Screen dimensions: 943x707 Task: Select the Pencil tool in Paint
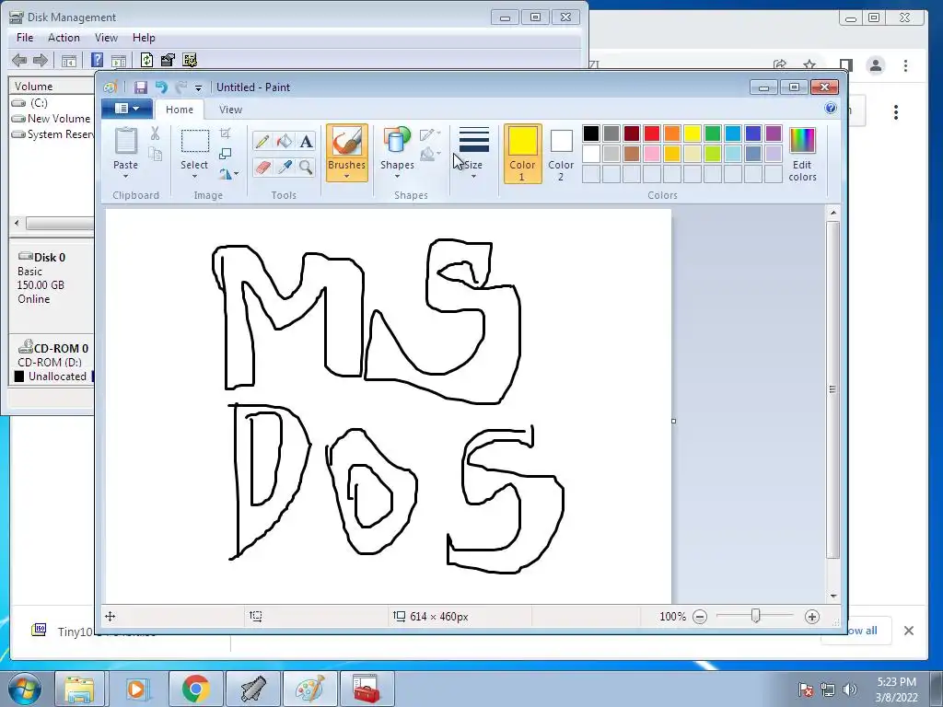click(x=262, y=141)
